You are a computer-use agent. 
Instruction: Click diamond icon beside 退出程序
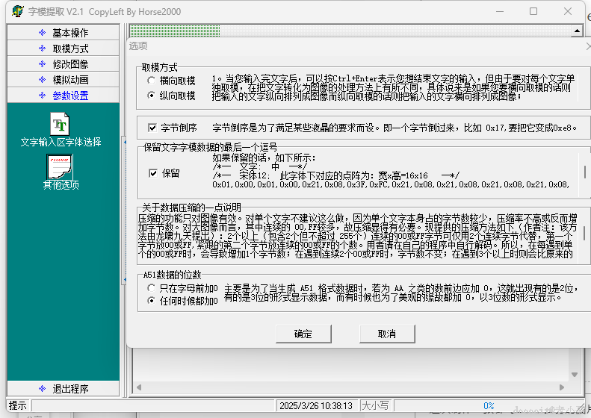click(42, 388)
